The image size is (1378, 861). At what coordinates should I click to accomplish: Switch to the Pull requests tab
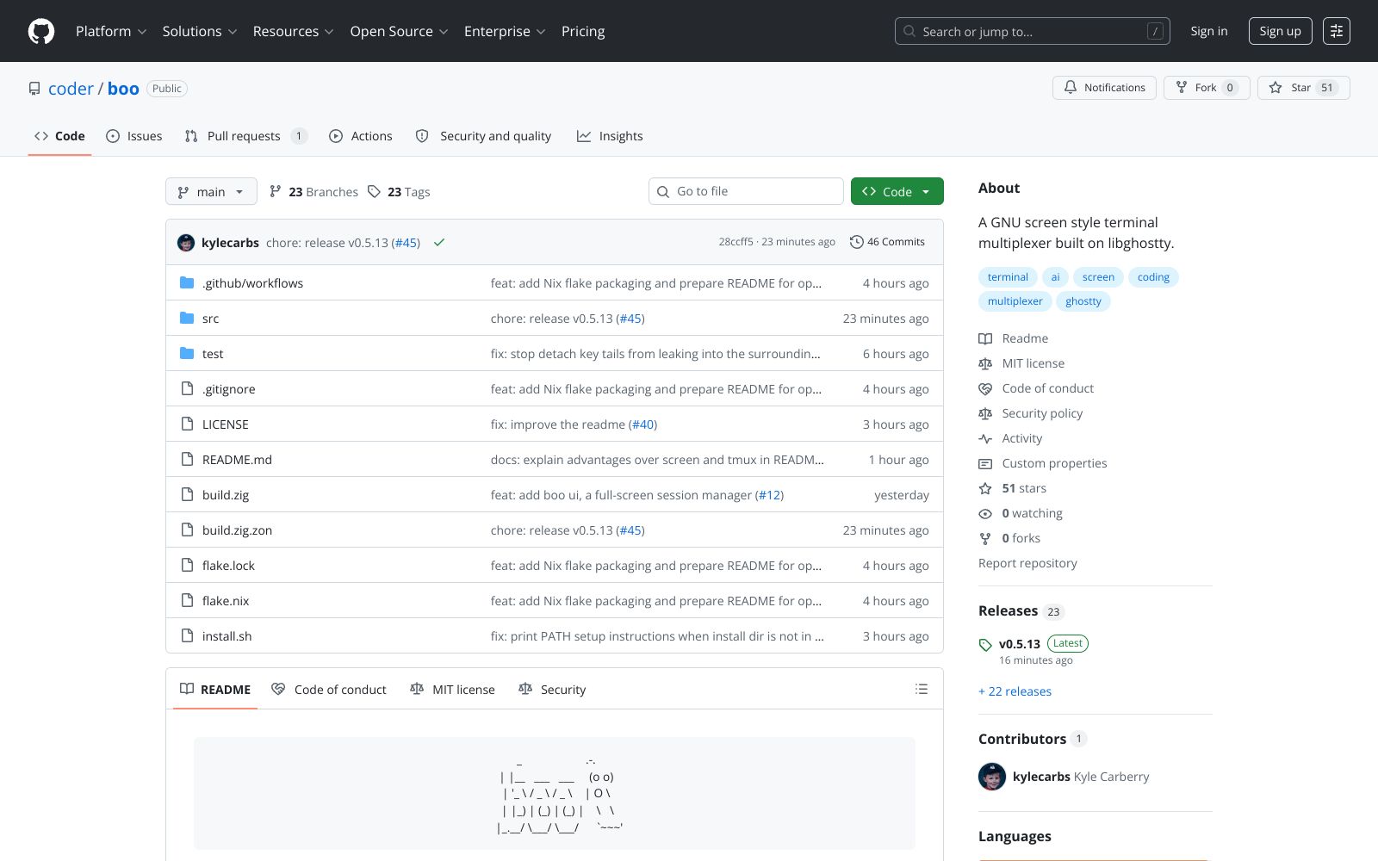245,136
